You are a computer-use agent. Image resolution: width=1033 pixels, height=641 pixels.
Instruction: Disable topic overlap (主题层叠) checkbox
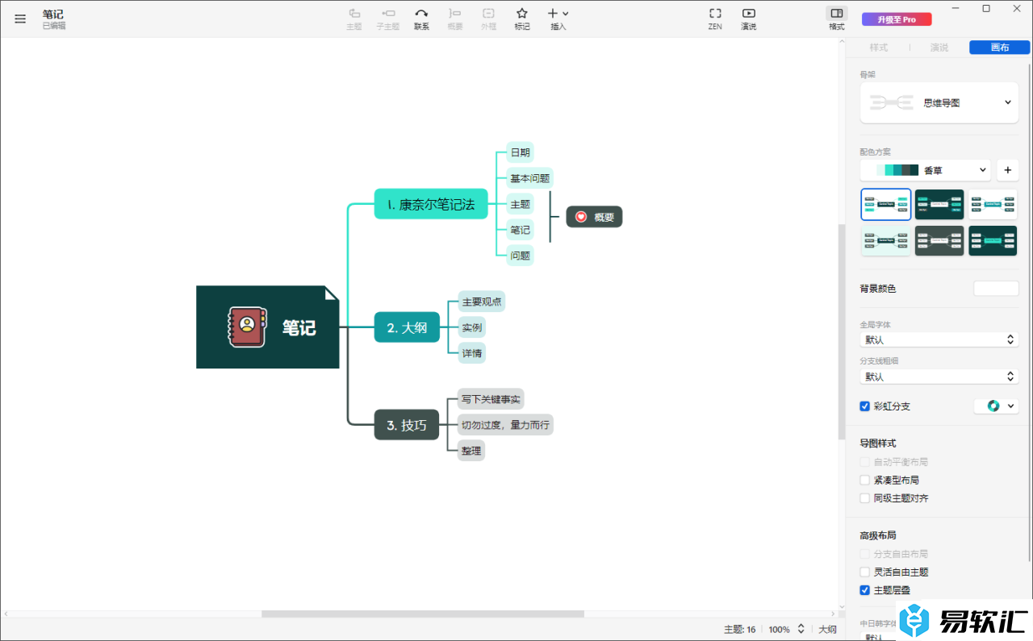[x=865, y=590]
